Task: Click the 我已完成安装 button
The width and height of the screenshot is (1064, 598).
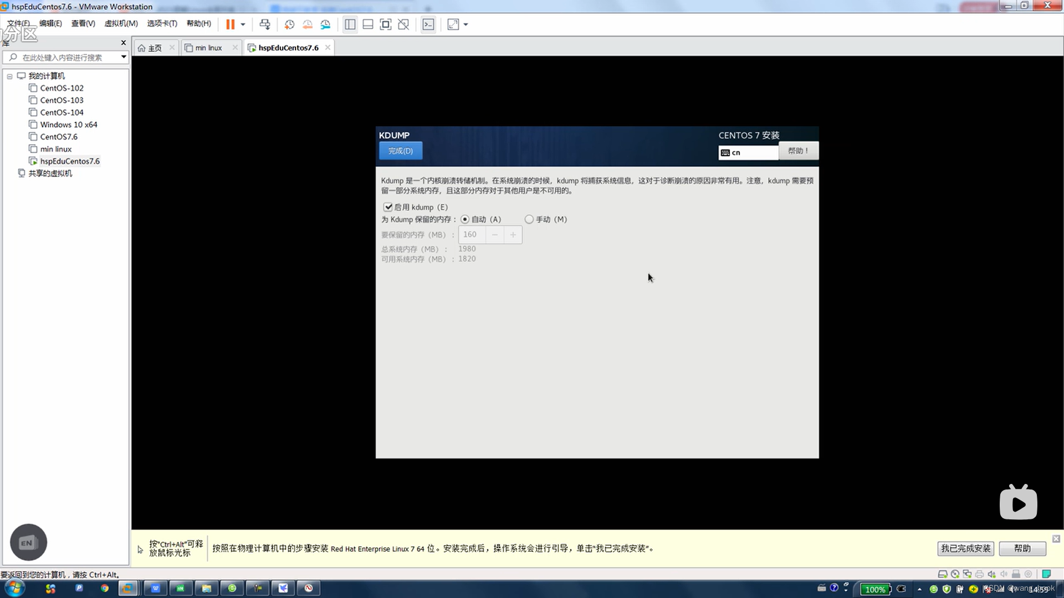Action: pos(965,549)
